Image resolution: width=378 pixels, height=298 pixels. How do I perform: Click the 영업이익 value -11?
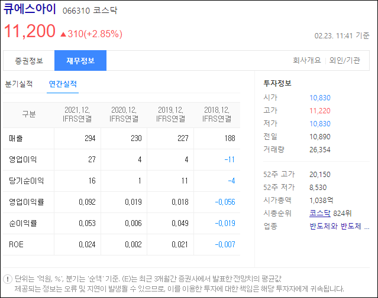point(230,159)
